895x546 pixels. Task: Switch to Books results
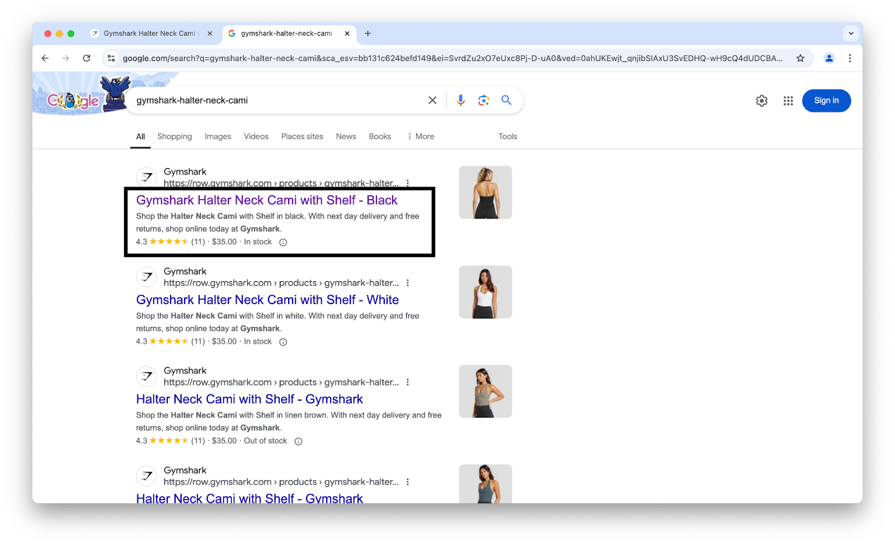(x=380, y=136)
